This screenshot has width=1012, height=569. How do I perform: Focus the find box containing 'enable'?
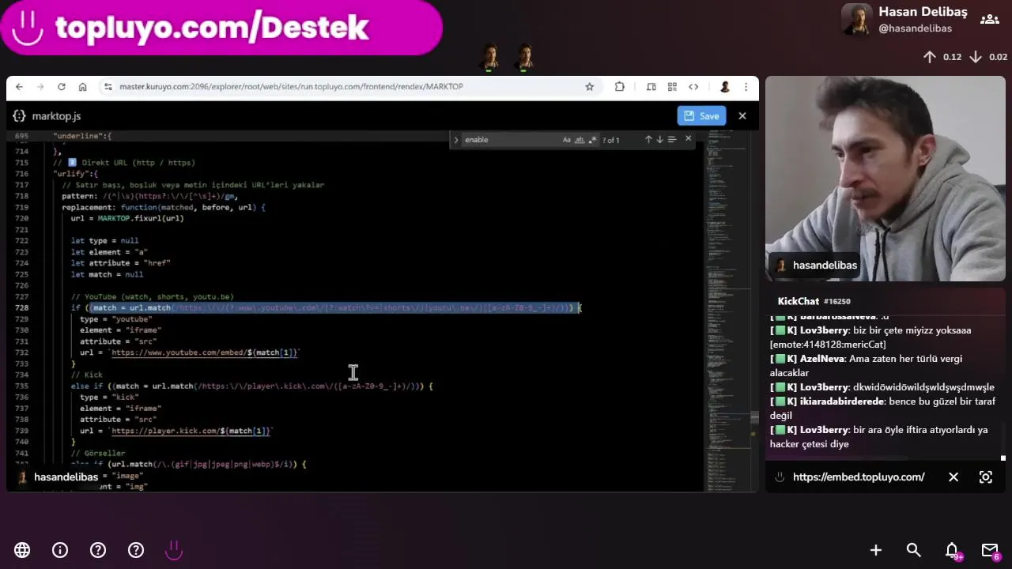[510, 140]
